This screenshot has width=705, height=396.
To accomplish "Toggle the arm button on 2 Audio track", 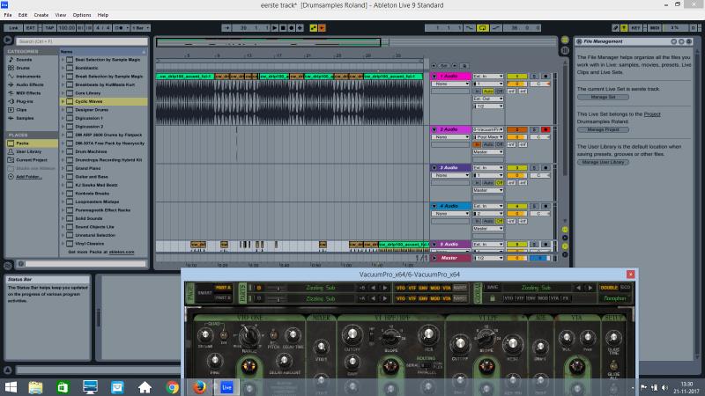I will click(x=545, y=129).
